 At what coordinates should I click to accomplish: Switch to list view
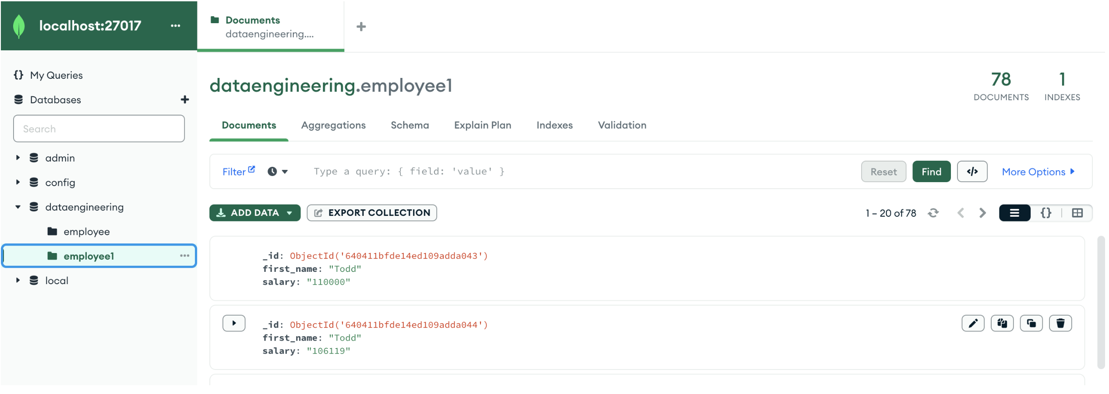coord(1014,213)
